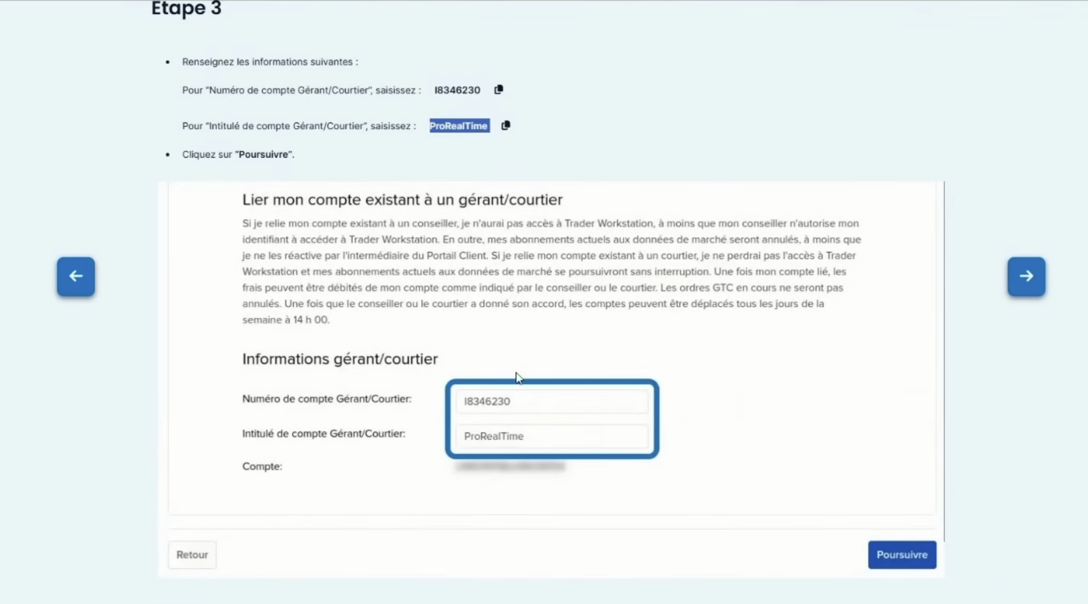Click 'Lier mon compte existant à un gérant/courtier' heading
Screen dimensions: 1088x604
[402, 199]
